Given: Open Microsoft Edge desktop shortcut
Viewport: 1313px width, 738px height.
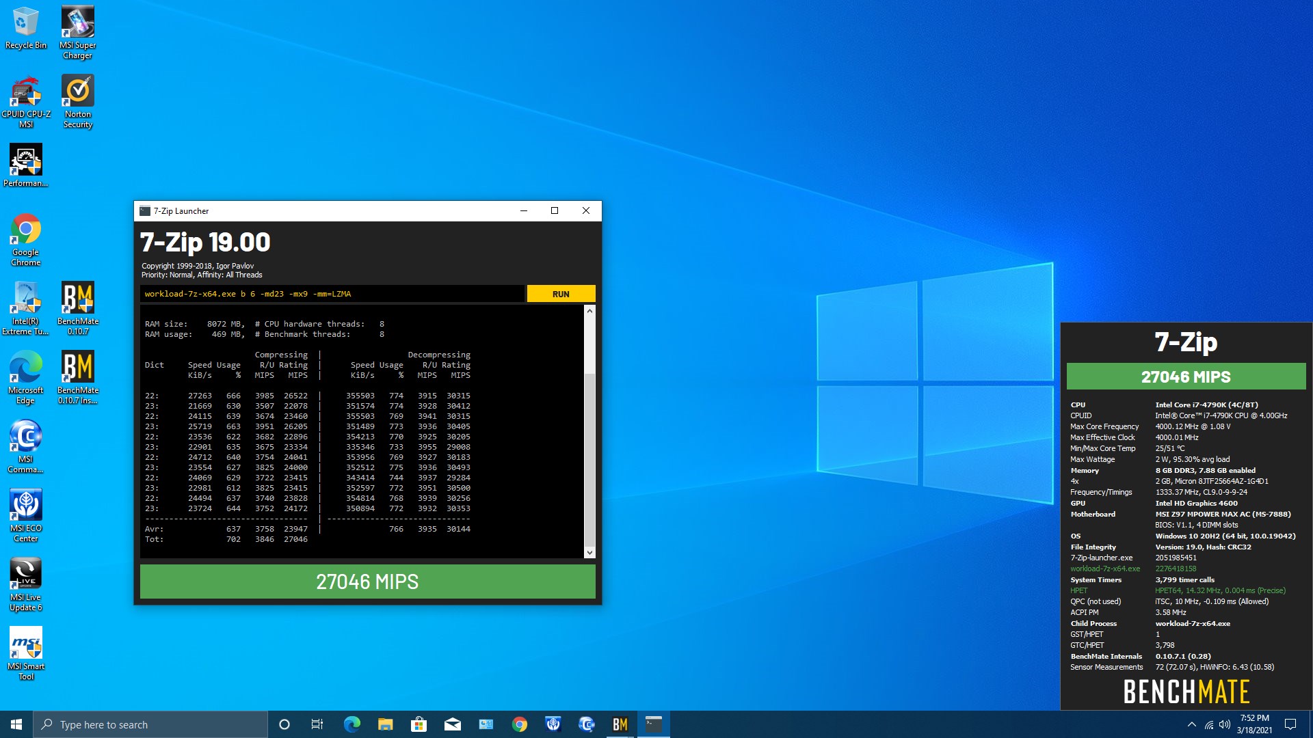Looking at the screenshot, I should (x=26, y=378).
